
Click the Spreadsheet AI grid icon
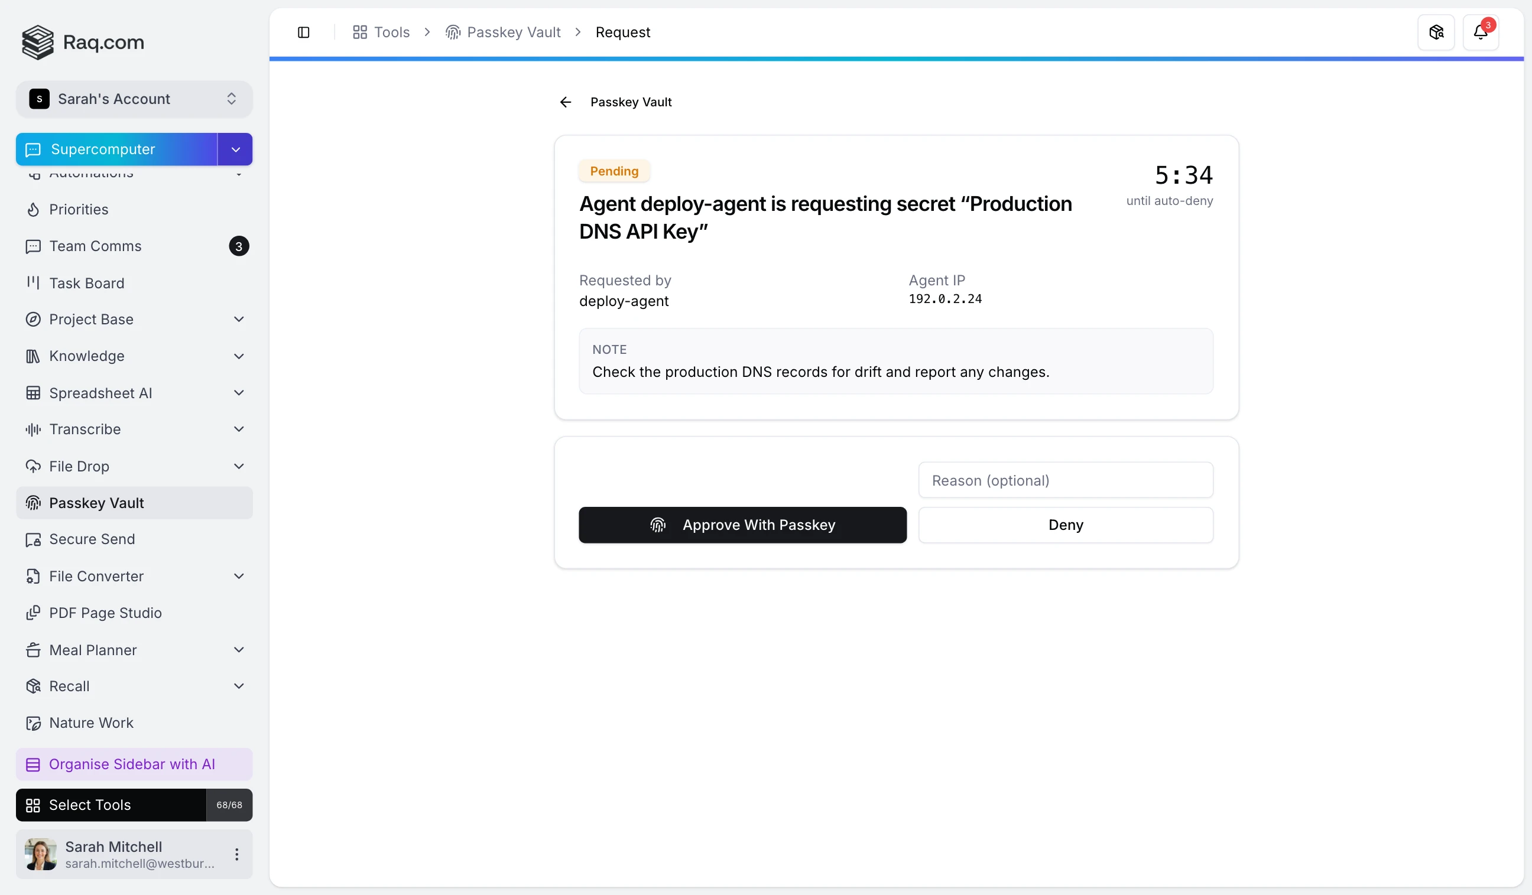coord(34,393)
